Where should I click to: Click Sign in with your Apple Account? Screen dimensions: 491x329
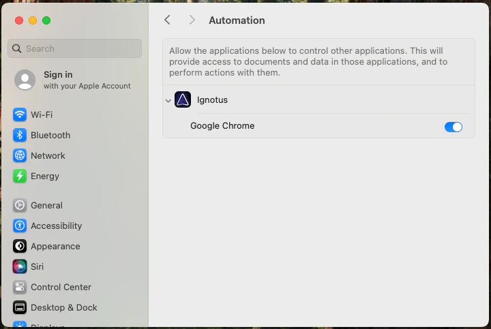[74, 80]
